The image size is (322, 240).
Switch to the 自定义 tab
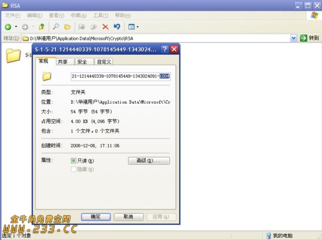(104, 62)
